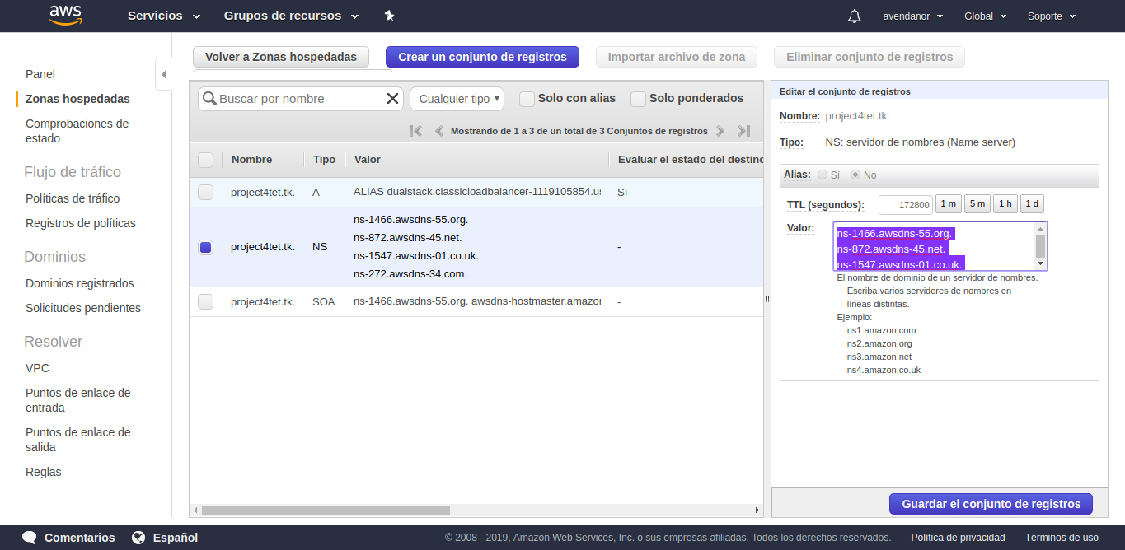Click the value textarea scrollbar thumb
Viewport: 1125px width, 550px height.
(x=1041, y=245)
